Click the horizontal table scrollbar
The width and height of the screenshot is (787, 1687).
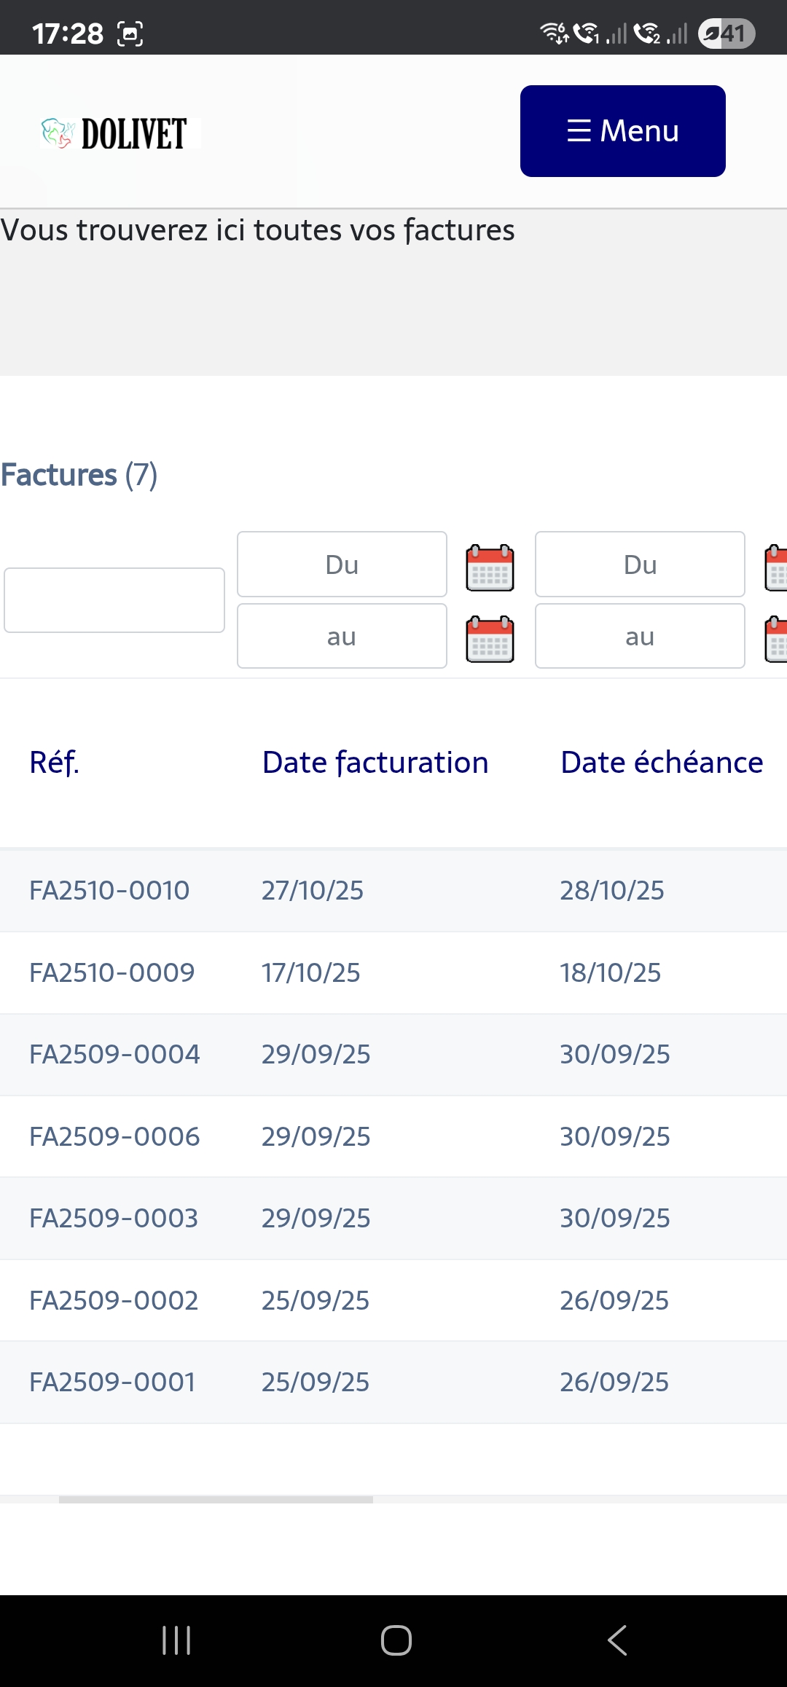pyautogui.click(x=216, y=1500)
